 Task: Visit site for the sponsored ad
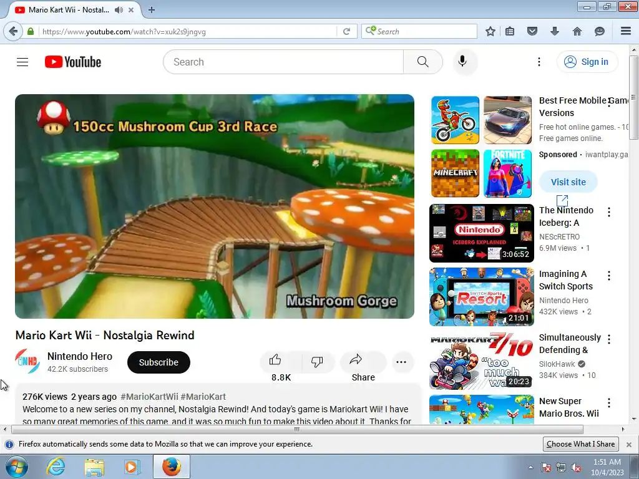(x=568, y=182)
